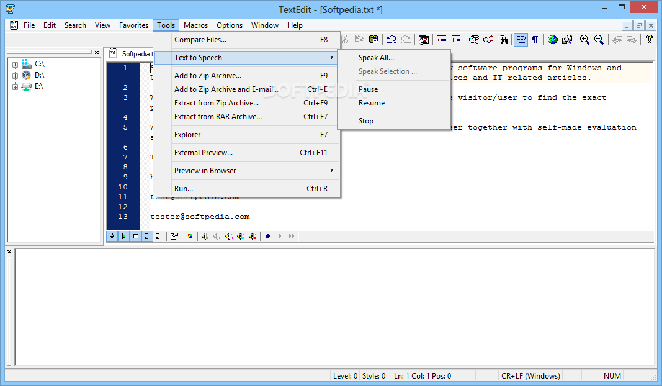Select the Explorer menu entry
This screenshot has width=662, height=386.
[246, 135]
